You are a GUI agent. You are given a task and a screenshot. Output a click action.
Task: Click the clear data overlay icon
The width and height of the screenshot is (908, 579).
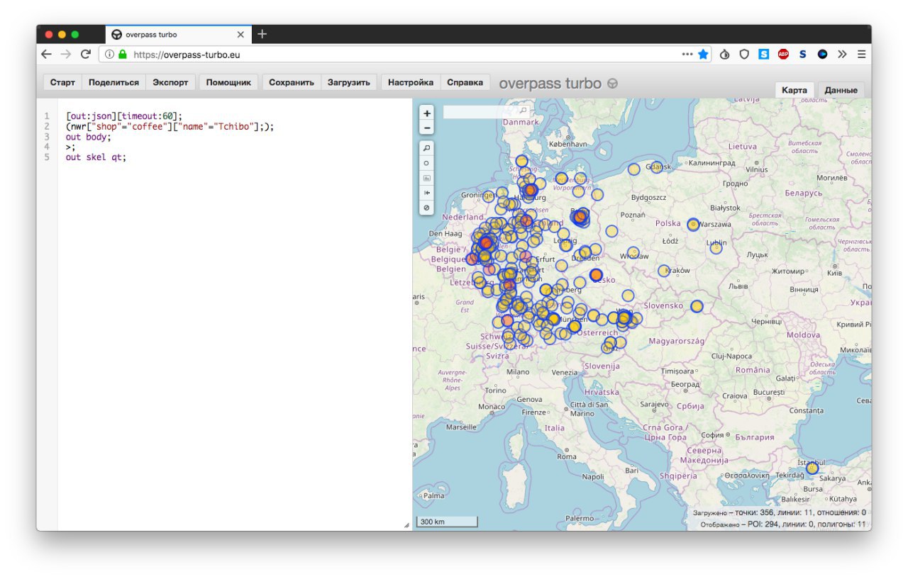point(426,208)
